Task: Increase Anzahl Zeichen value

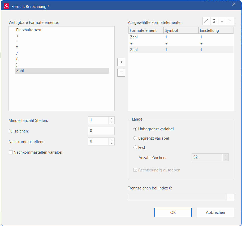Action: (x=226, y=156)
